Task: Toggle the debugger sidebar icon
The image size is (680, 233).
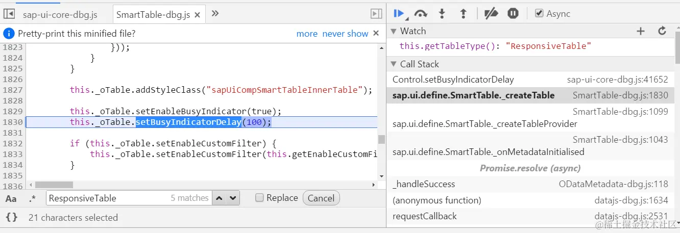Action: click(376, 14)
